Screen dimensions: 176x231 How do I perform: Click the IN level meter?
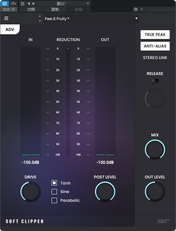(x=31, y=101)
